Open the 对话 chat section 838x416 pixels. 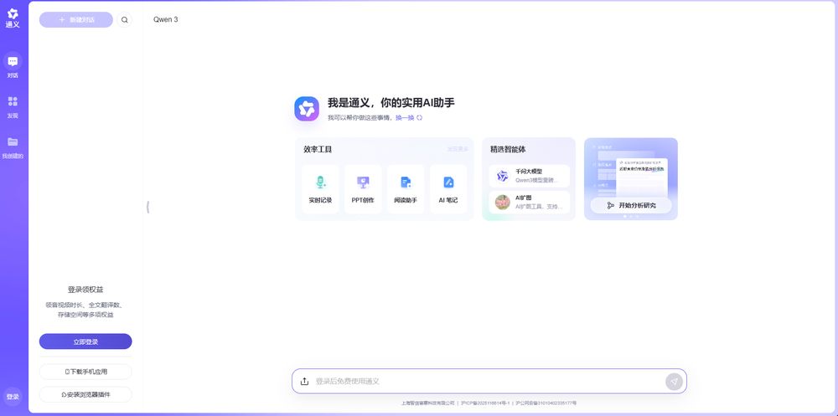(x=13, y=67)
